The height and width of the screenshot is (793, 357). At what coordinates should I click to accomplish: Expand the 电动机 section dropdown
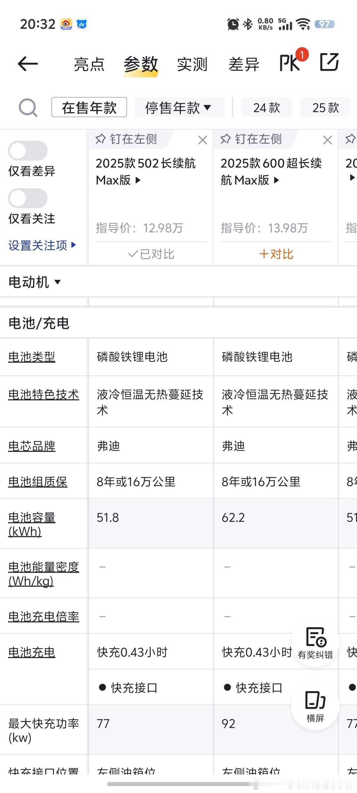[35, 282]
